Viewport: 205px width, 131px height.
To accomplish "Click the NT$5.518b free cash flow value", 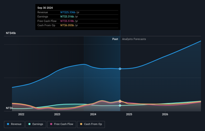I will (x=67, y=21).
